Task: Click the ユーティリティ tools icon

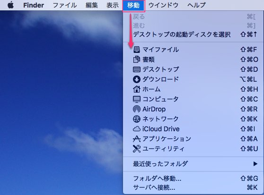Action: tap(137, 149)
